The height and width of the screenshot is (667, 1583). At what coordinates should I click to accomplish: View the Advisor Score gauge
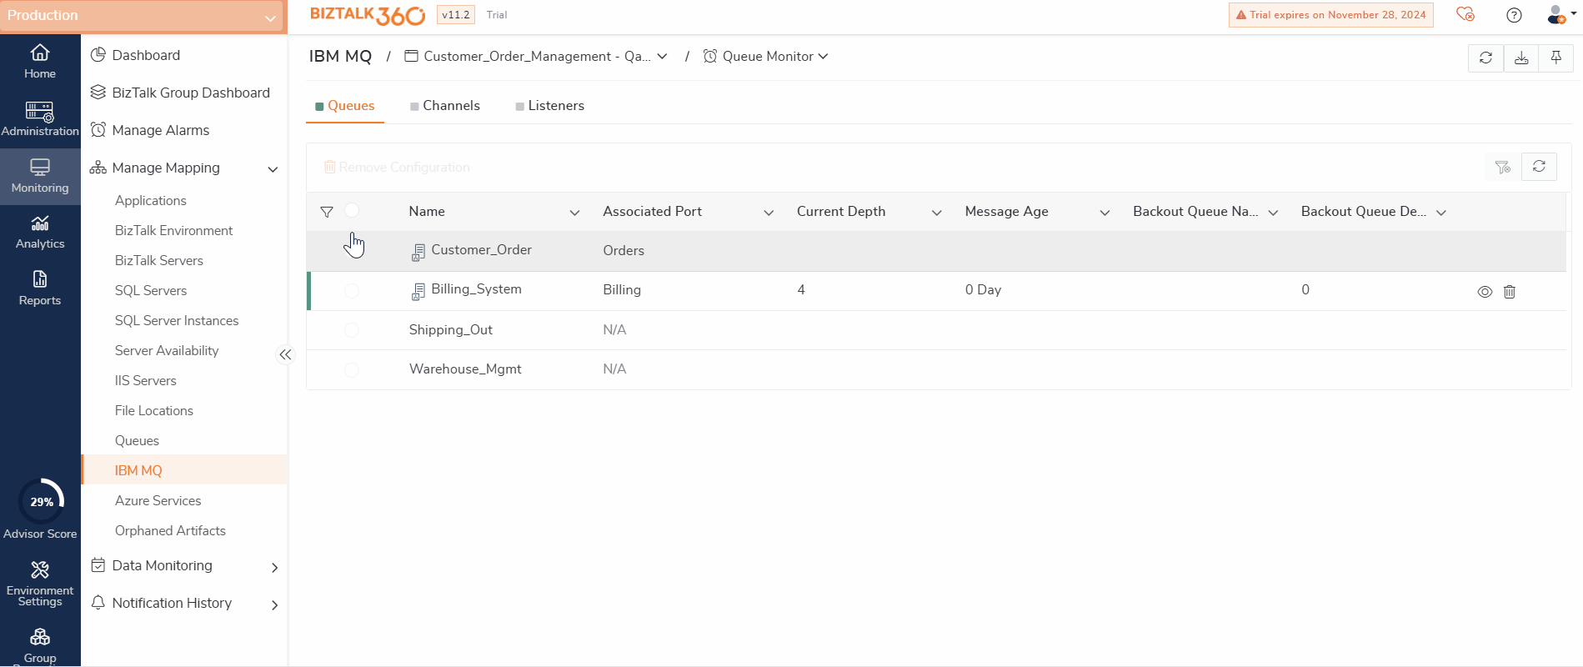(x=41, y=501)
